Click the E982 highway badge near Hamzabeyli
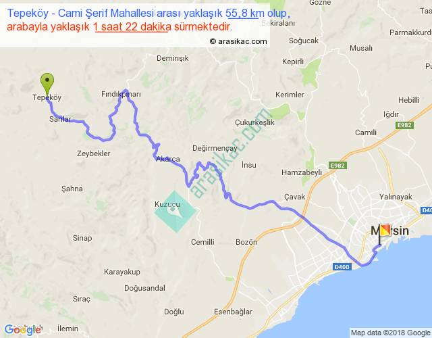The width and height of the screenshot is (432, 338). click(337, 166)
